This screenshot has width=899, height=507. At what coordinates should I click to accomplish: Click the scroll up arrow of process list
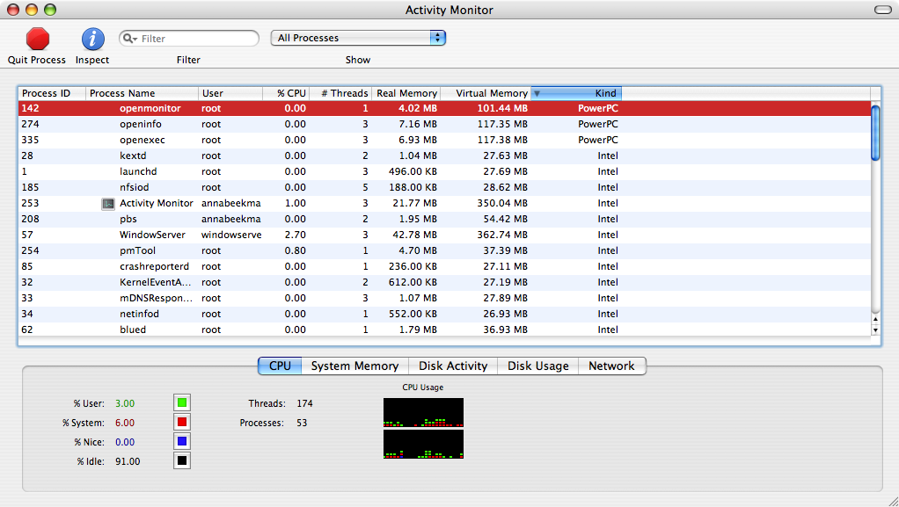[875, 319]
